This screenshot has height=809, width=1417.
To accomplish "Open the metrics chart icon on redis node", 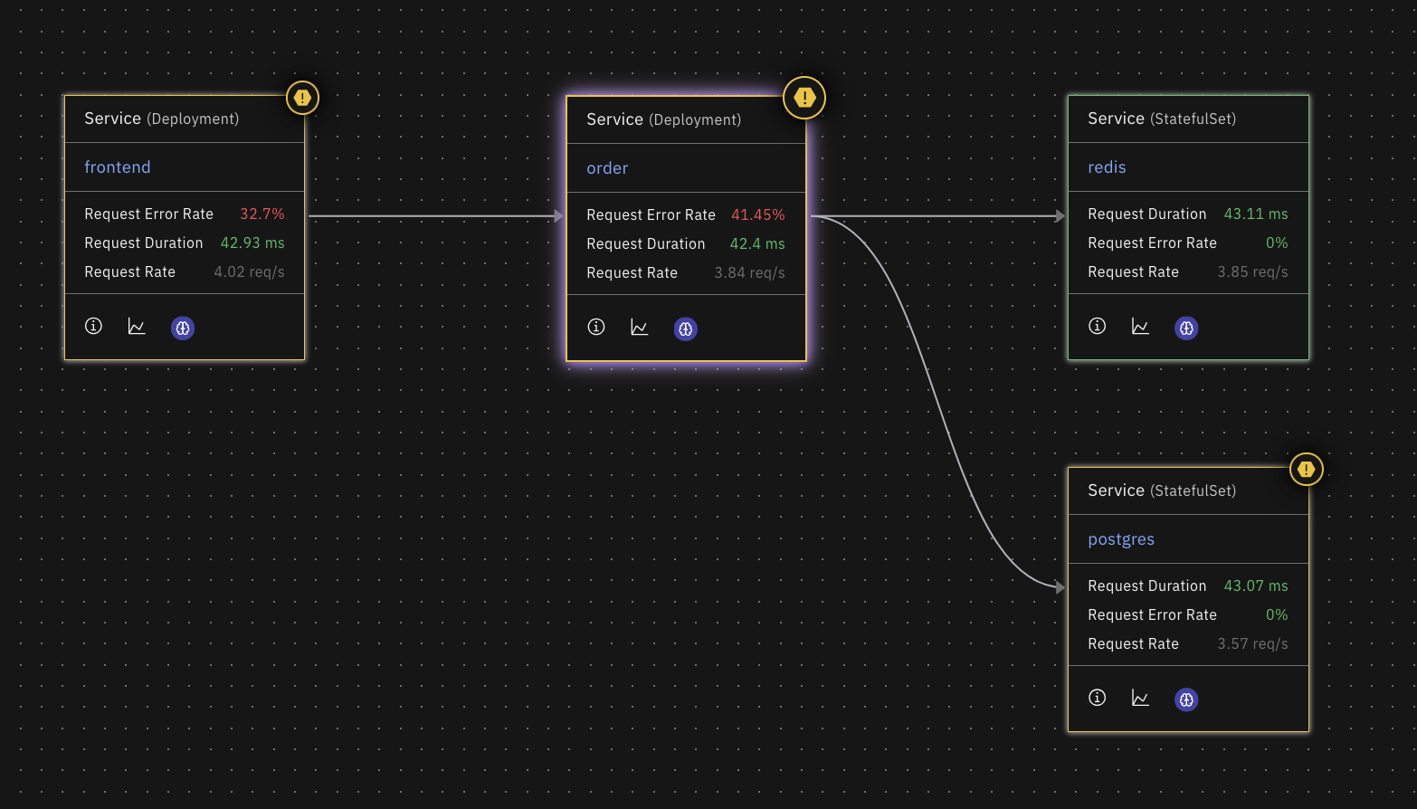I will (x=1140, y=327).
